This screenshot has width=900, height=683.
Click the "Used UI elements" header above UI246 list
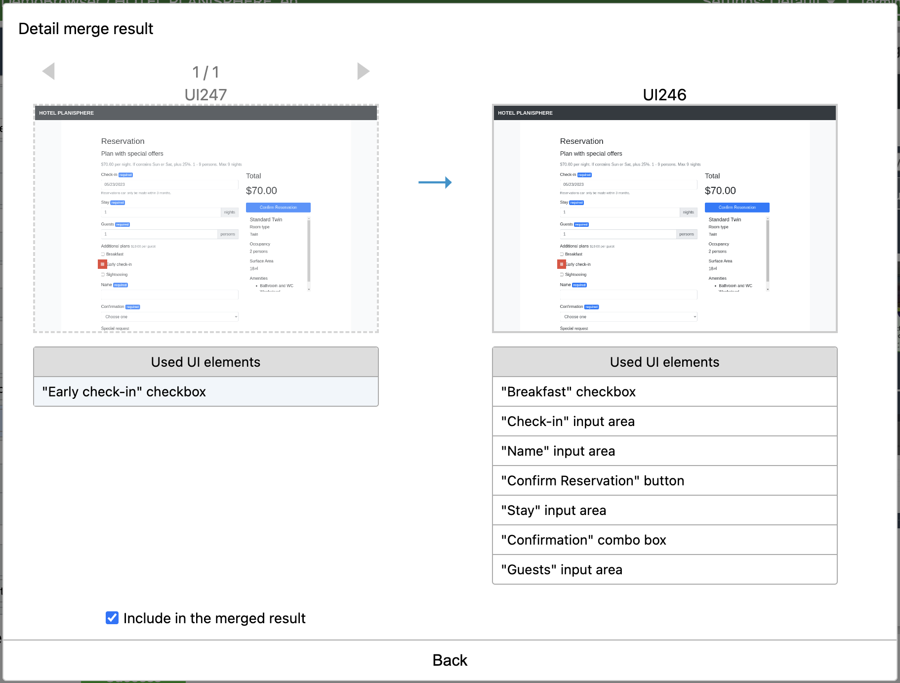click(x=664, y=362)
